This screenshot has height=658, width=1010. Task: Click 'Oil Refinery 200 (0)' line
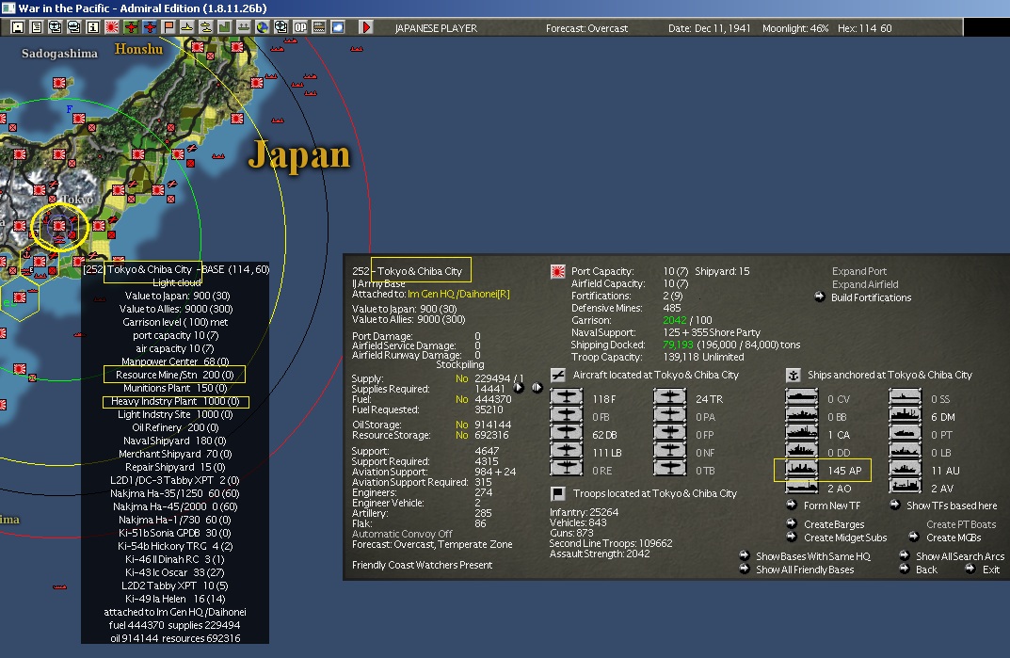(175, 427)
